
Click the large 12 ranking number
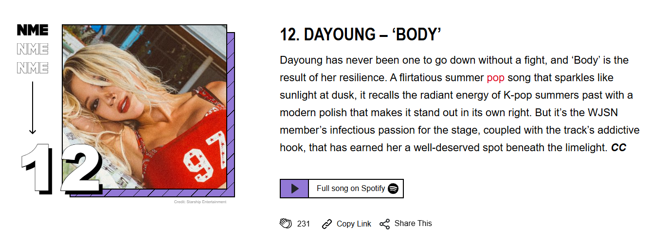61,168
